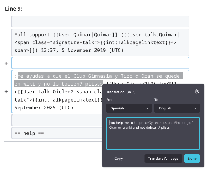Click the copy icon beside Copy
Screen dimensions: 207x169
coord(111,159)
